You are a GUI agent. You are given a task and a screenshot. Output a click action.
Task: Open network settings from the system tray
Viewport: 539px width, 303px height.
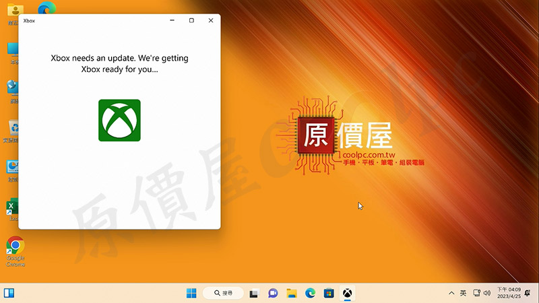(x=476, y=293)
